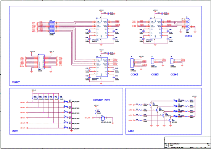Click the COM2 label
Image resolution: width=211 pixels, height=149 pixels.
tap(134, 74)
